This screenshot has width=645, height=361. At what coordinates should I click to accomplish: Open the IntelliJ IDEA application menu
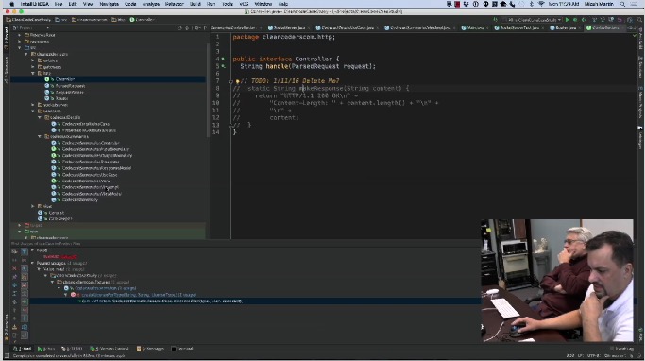35,4
